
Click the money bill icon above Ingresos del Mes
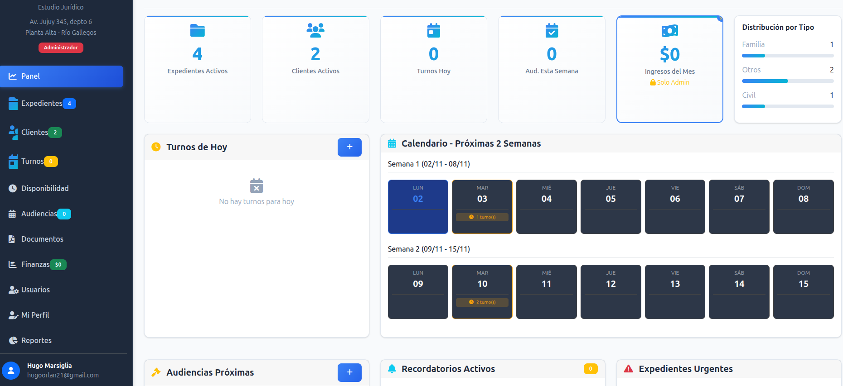669,31
